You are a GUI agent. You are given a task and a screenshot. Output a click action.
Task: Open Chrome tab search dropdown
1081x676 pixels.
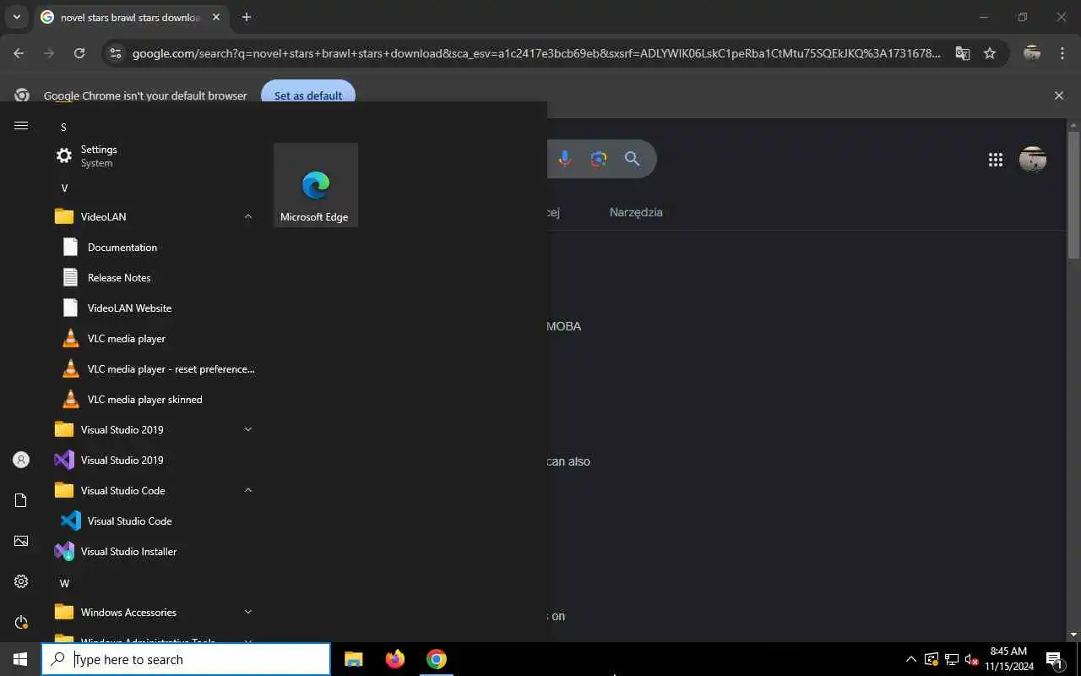(x=16, y=17)
